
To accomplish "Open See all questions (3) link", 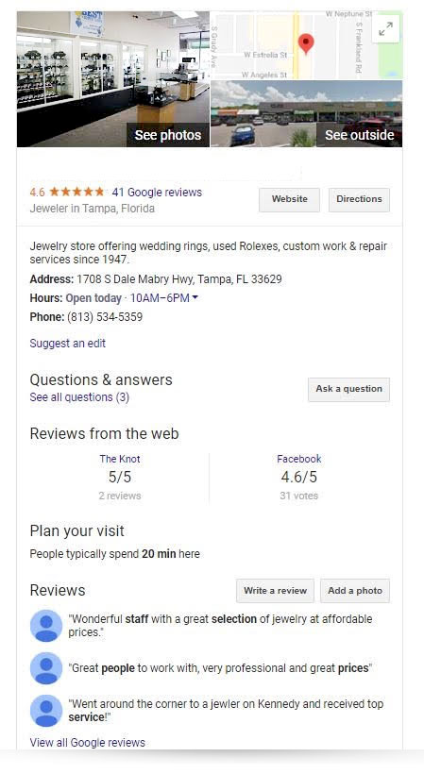I will 79,397.
